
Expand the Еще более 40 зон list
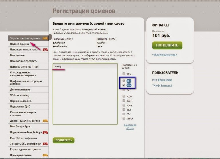coord(130,127)
